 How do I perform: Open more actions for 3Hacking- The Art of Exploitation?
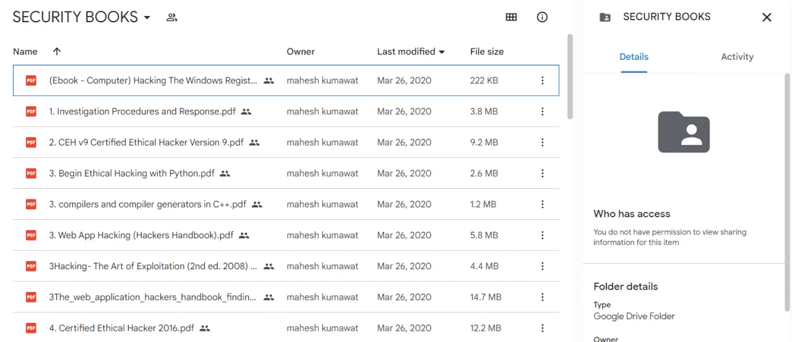(x=542, y=266)
